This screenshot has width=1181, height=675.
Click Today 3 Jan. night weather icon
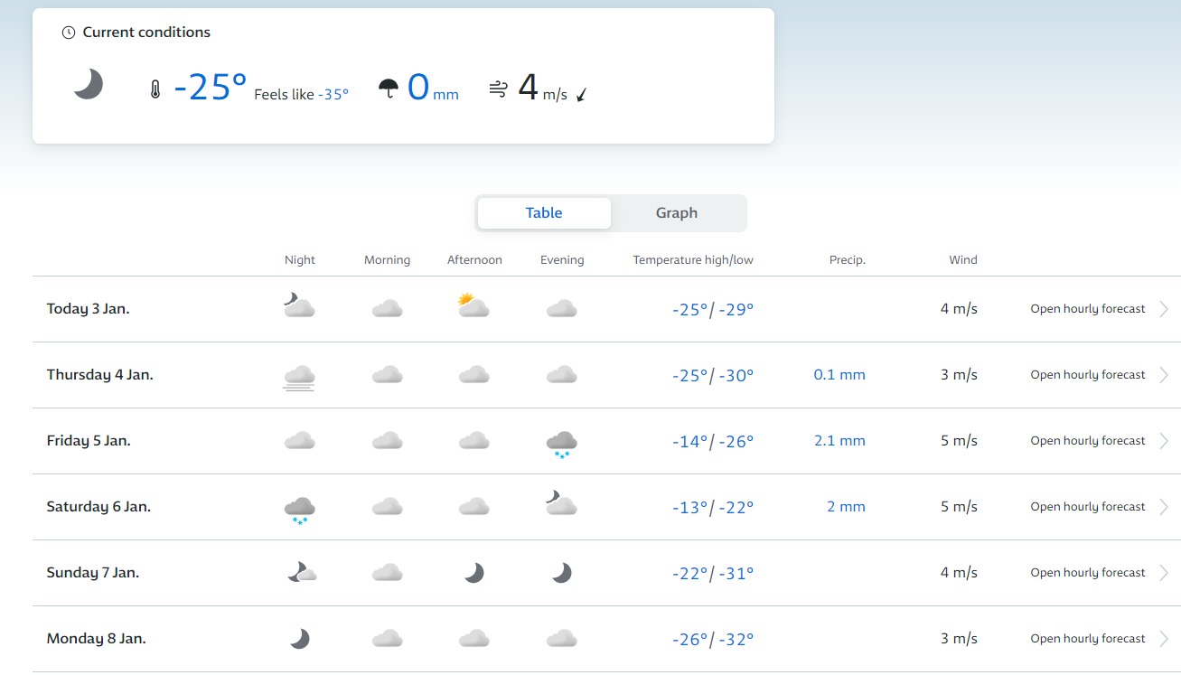tap(298, 305)
